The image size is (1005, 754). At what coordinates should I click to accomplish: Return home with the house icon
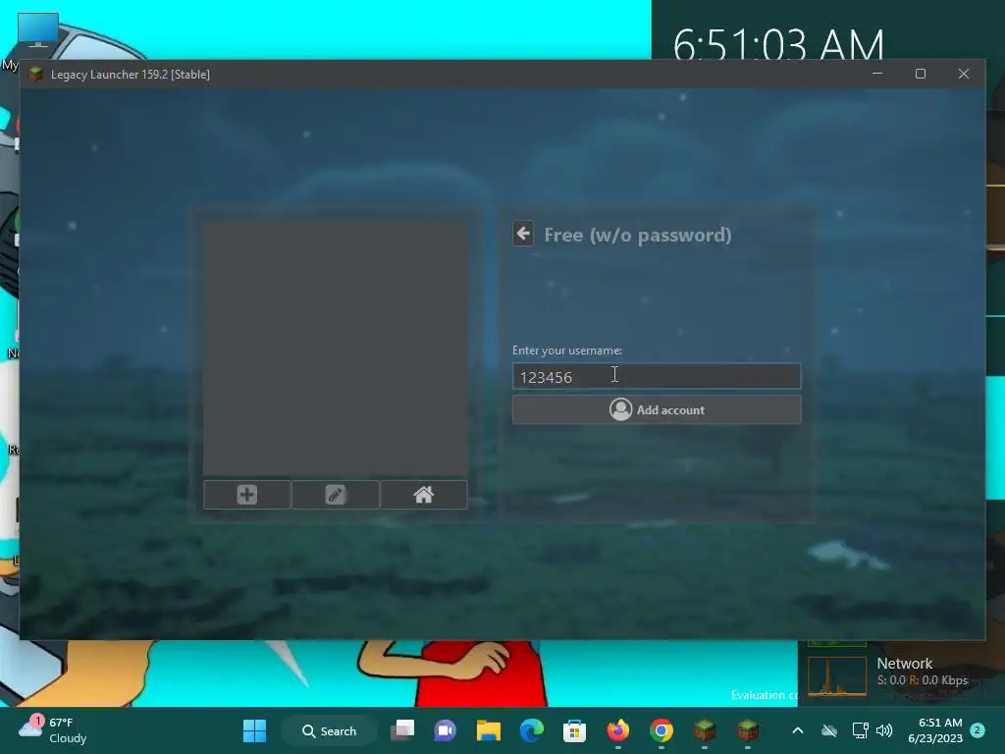click(x=424, y=495)
